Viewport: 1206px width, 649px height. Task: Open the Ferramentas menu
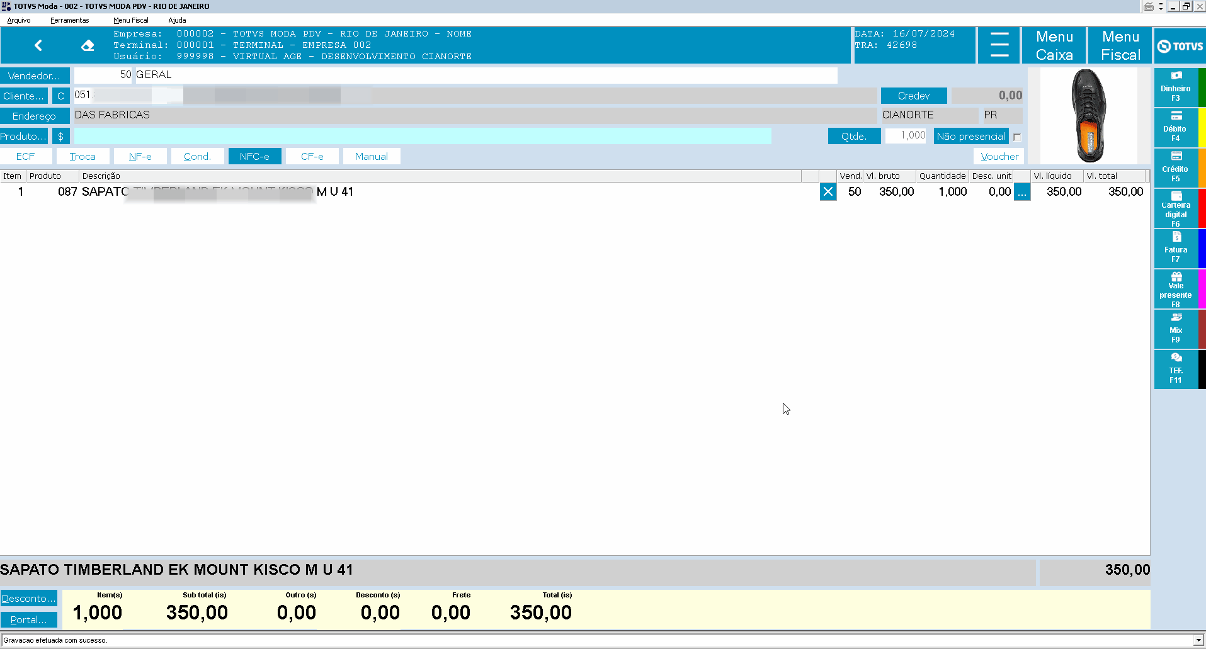pos(70,20)
